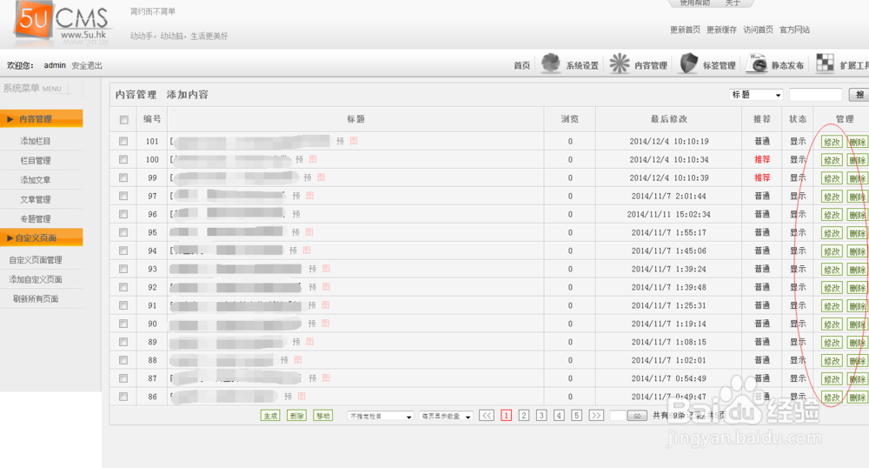Screen dimensions: 869x468
Task: Click the 标签管理 shield icon
Action: [x=688, y=64]
